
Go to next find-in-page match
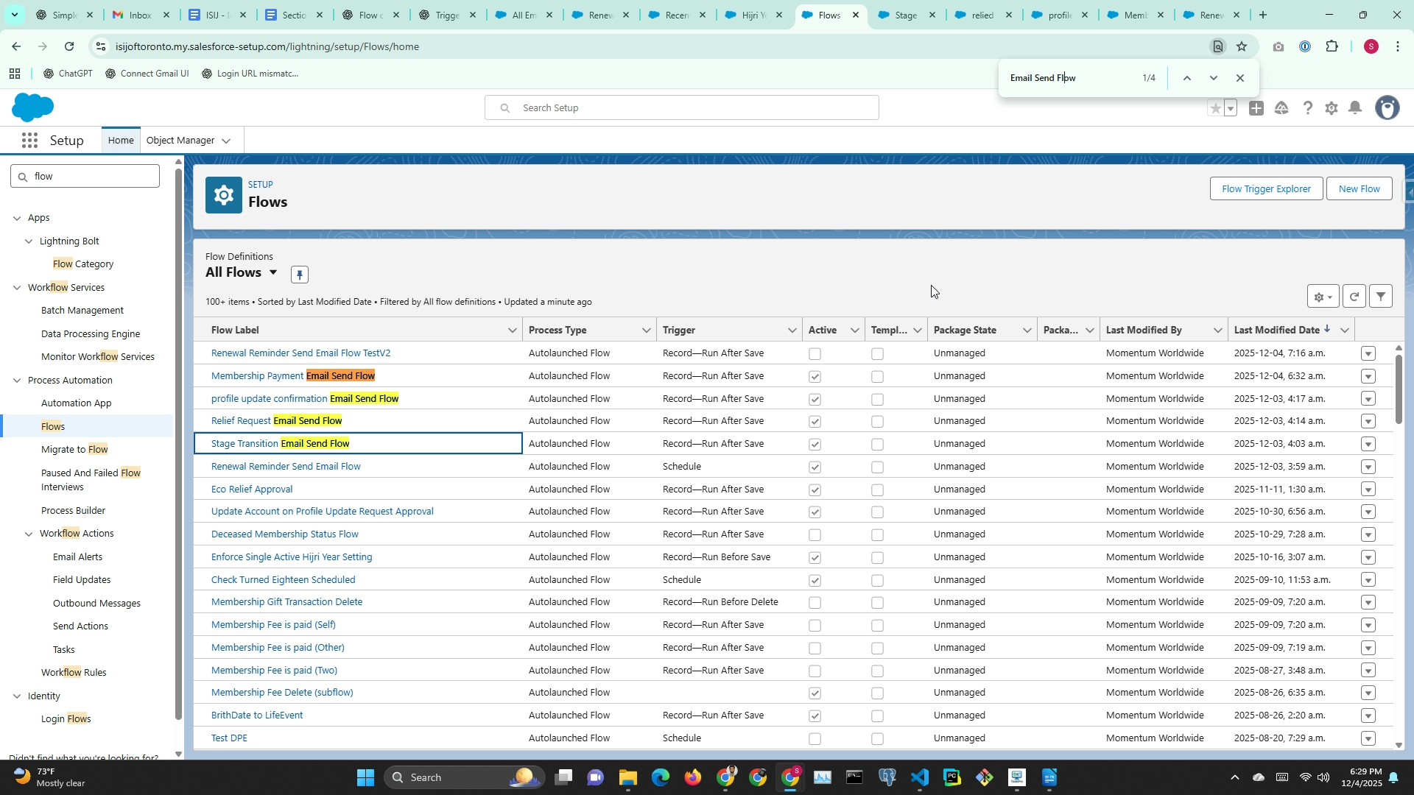1213,78
